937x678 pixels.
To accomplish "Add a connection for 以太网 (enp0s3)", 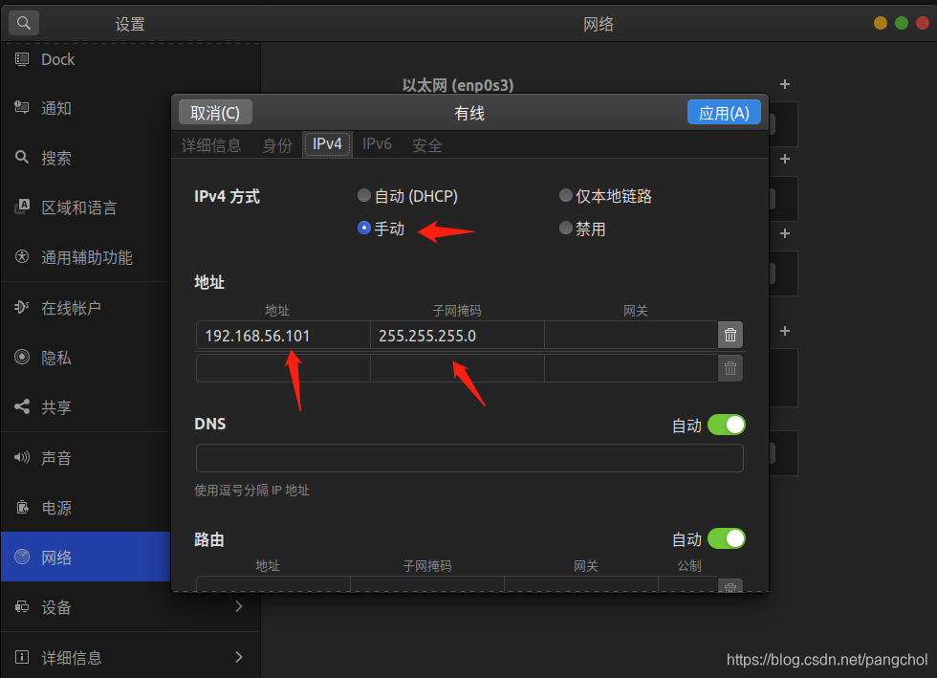I will pyautogui.click(x=785, y=84).
